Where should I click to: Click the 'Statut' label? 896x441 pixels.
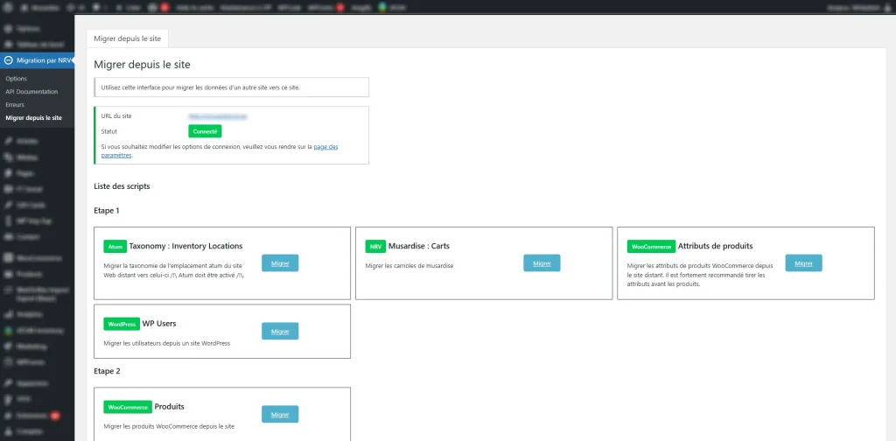[x=108, y=131]
